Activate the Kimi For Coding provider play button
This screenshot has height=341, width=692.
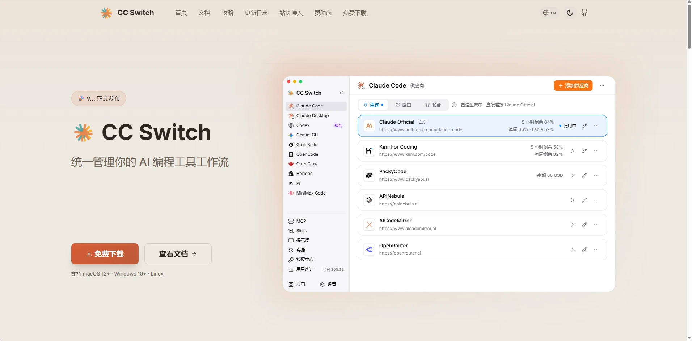tap(572, 151)
